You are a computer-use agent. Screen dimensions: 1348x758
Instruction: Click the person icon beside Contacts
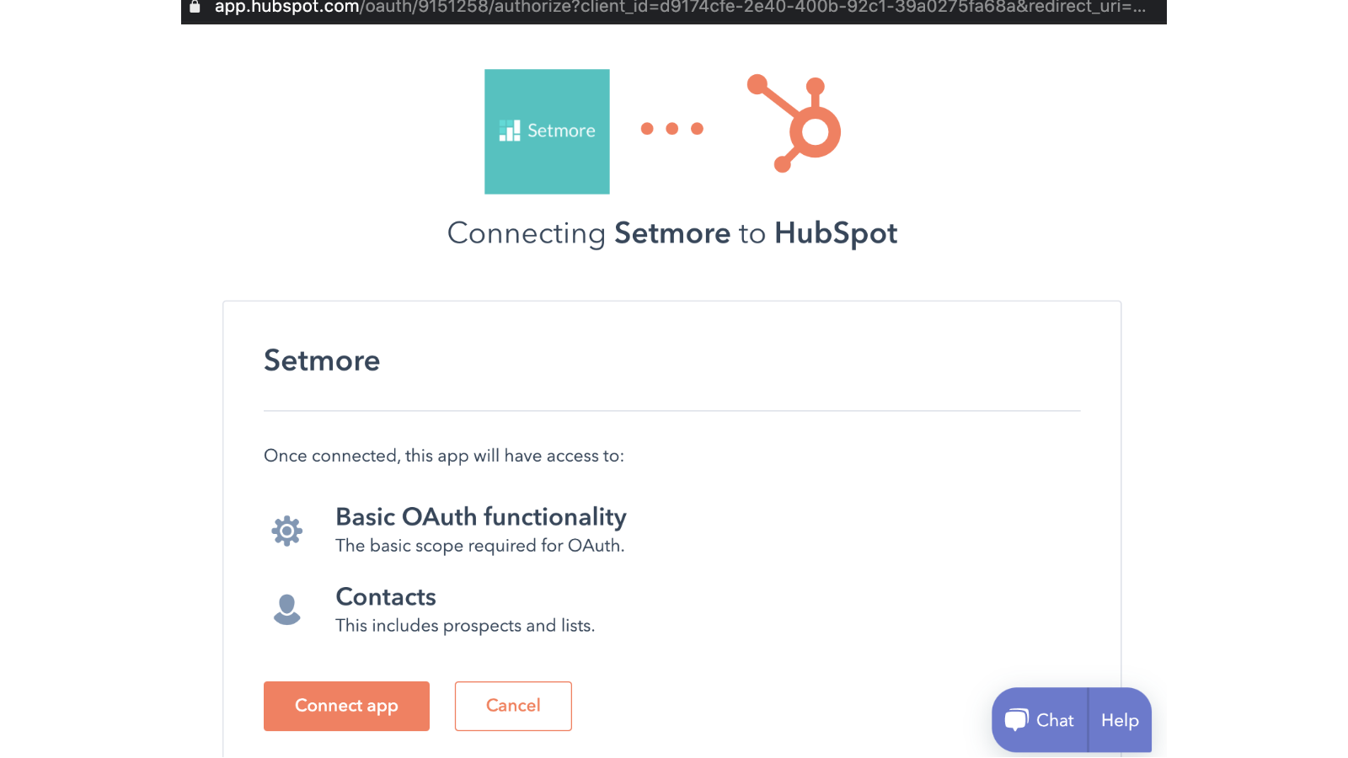[x=286, y=609]
